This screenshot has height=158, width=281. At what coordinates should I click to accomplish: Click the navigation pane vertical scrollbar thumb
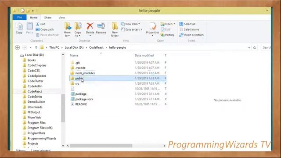point(63,108)
